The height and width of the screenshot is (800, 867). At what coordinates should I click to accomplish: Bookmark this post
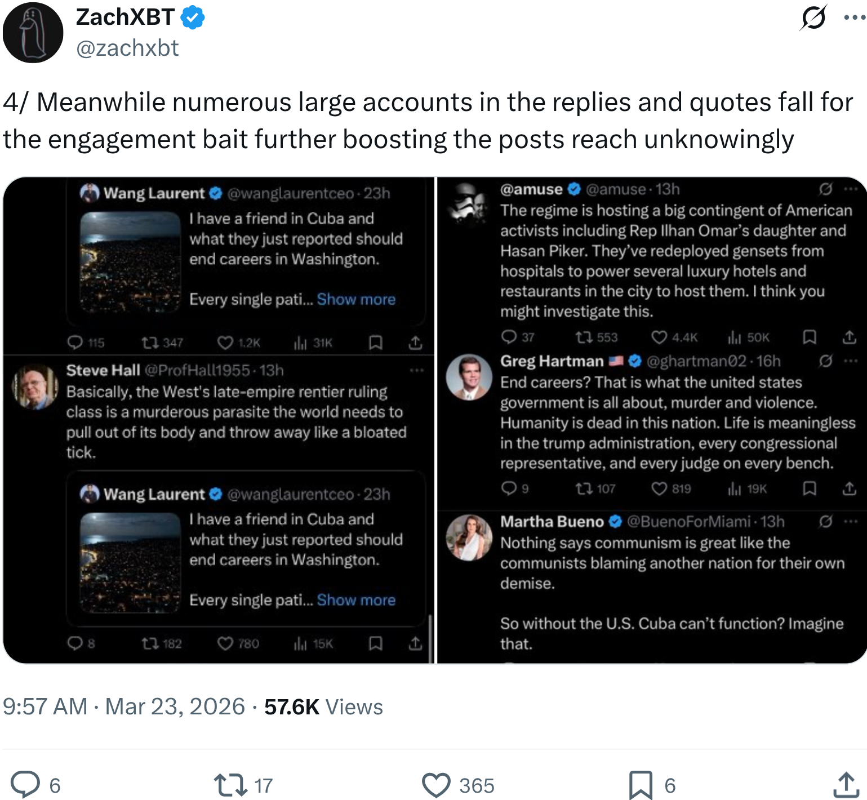click(640, 785)
